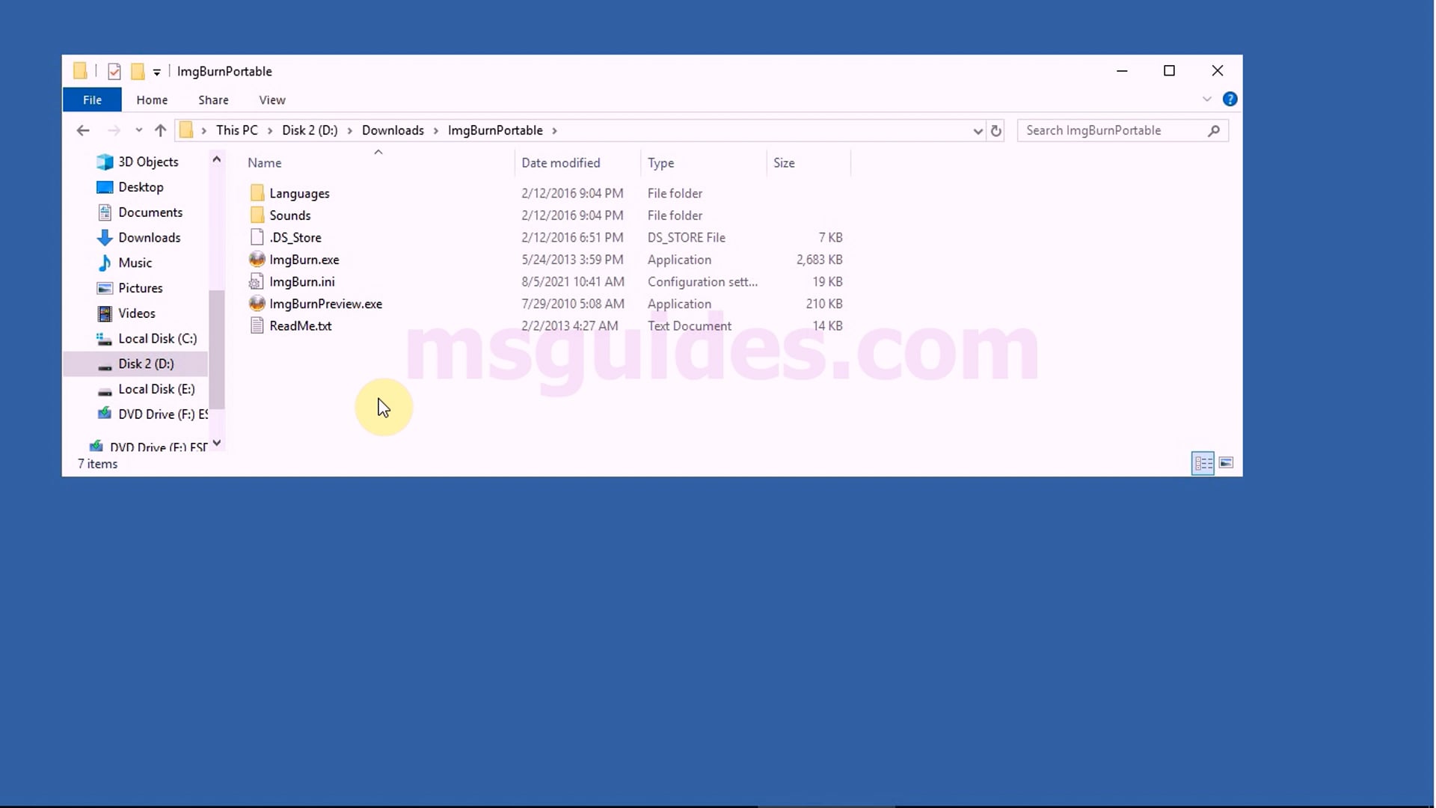Open the Quick Access Toolbar customization dropdown
The width and height of the screenshot is (1436, 808).
tap(157, 71)
